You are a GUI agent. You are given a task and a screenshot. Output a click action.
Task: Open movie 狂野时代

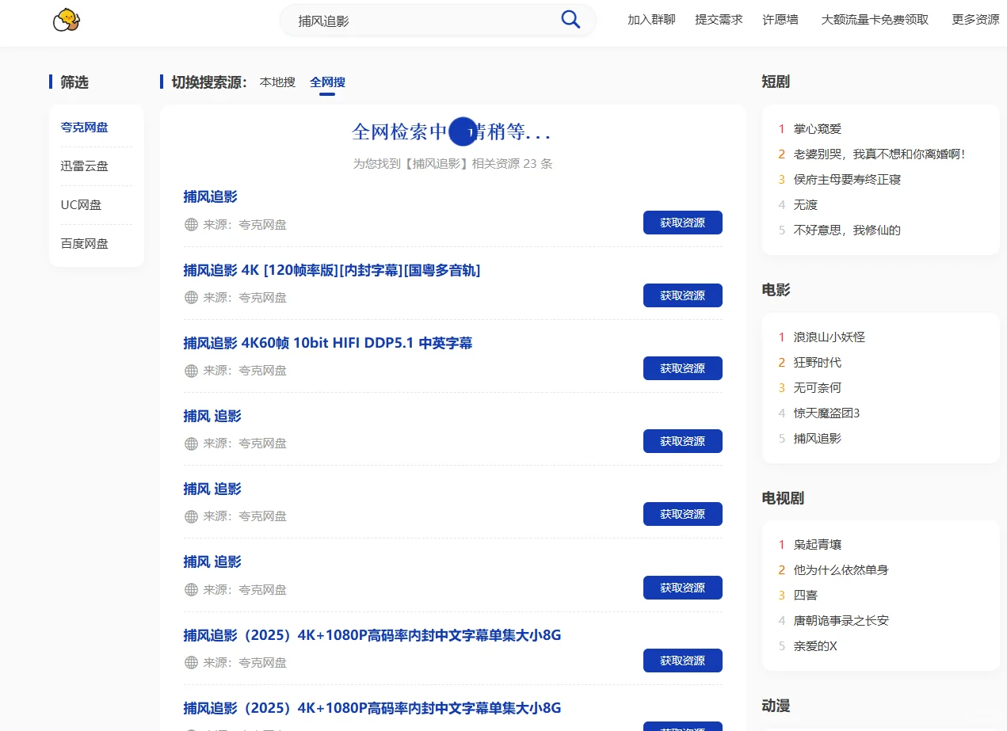point(817,362)
